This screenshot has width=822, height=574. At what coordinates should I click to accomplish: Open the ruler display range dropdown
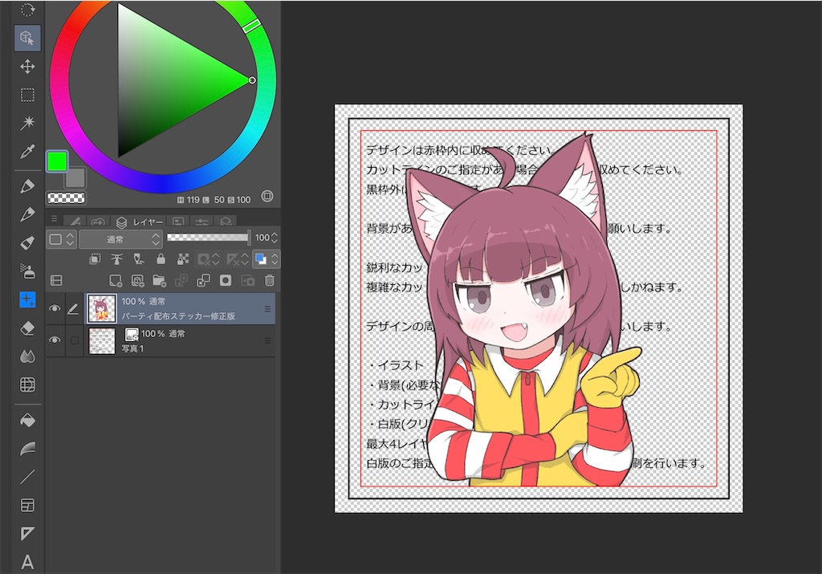[238, 259]
